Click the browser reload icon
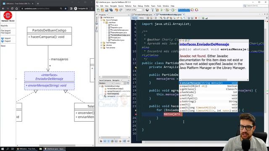Image resolution: width=269 pixels, height=151 pixels. (x=12, y=8)
